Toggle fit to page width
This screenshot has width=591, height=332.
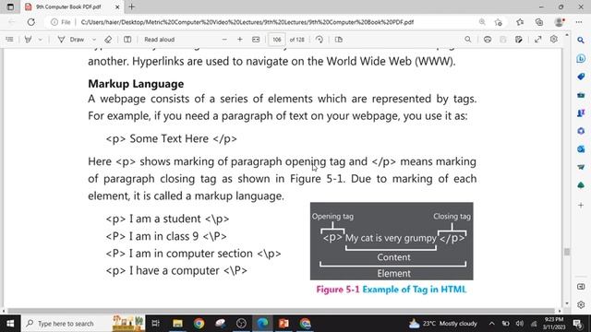(256, 39)
